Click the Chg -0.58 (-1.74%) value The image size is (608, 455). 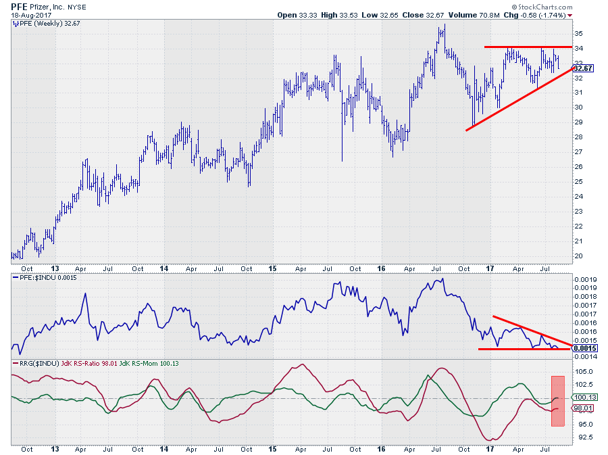pyautogui.click(x=535, y=15)
